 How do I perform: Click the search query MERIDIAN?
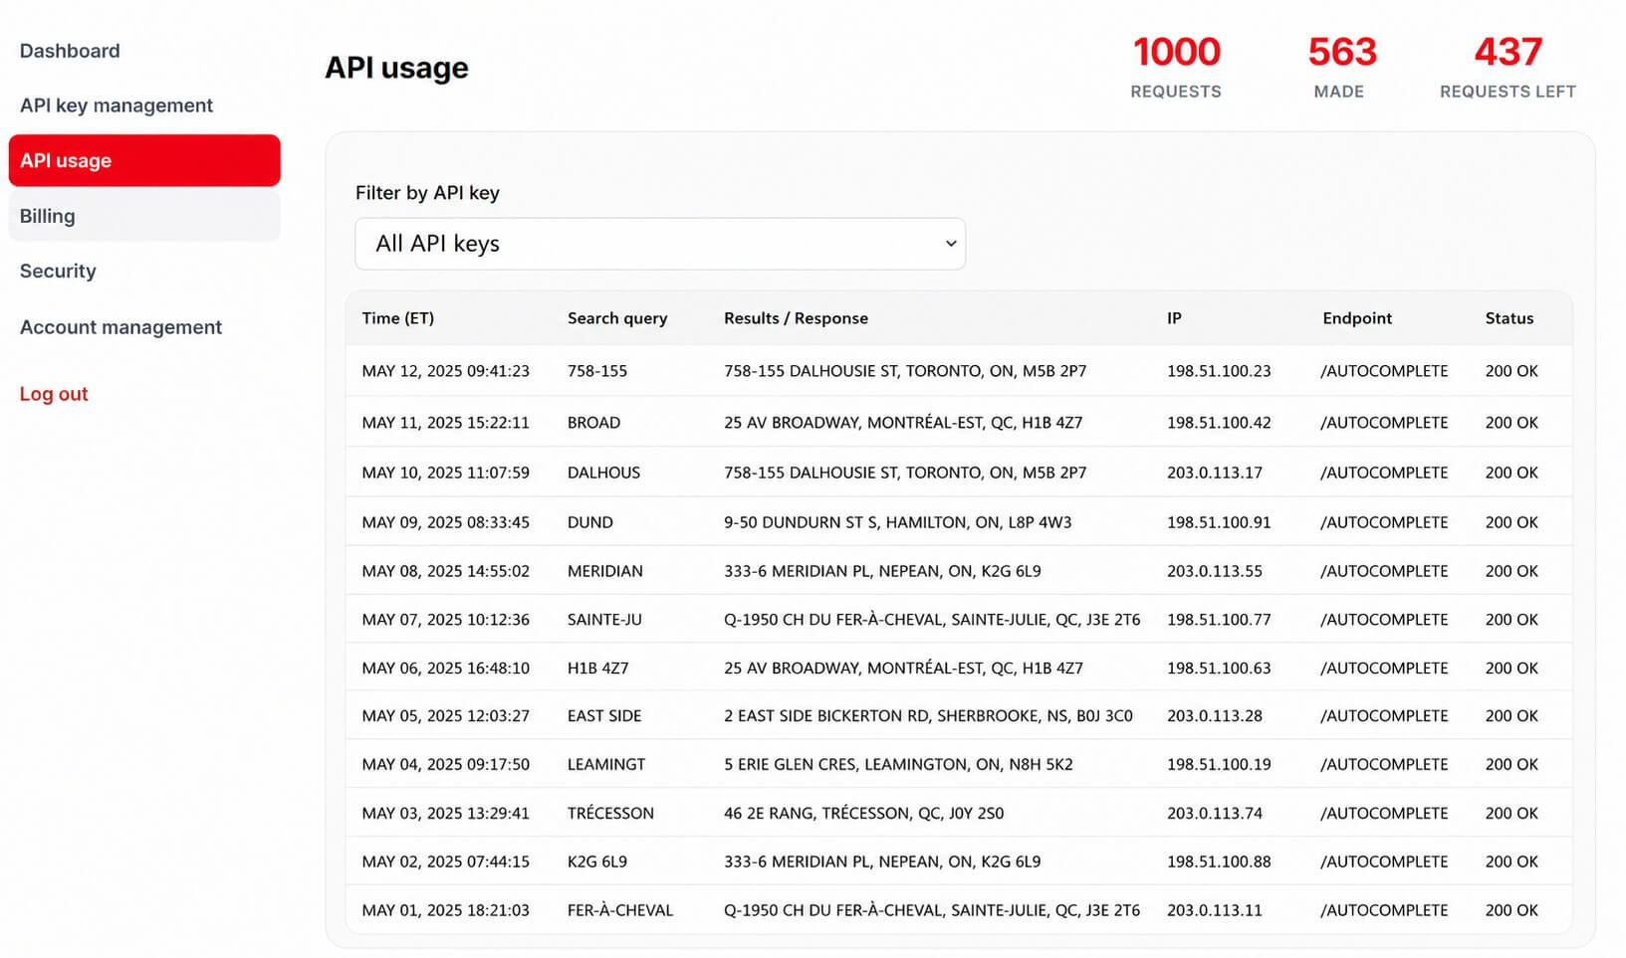(x=605, y=571)
